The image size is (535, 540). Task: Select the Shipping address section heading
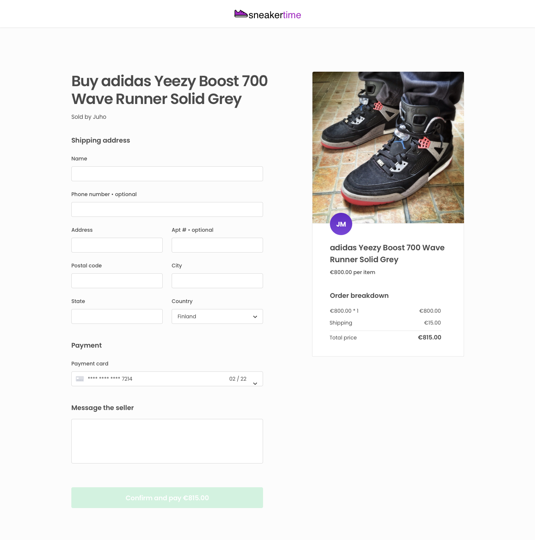[x=100, y=140]
